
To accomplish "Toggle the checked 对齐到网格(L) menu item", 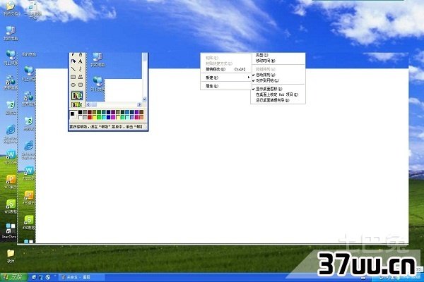I will pyautogui.click(x=278, y=80).
